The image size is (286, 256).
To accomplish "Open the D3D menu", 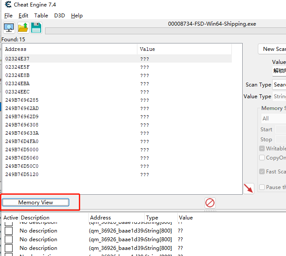I will point(59,16).
